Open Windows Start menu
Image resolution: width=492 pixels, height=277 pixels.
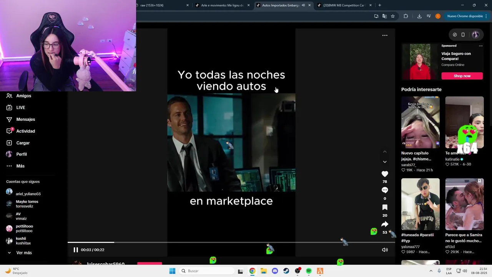pos(172,271)
